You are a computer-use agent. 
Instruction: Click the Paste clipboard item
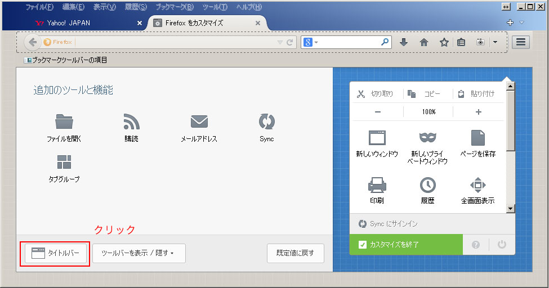pos(477,94)
